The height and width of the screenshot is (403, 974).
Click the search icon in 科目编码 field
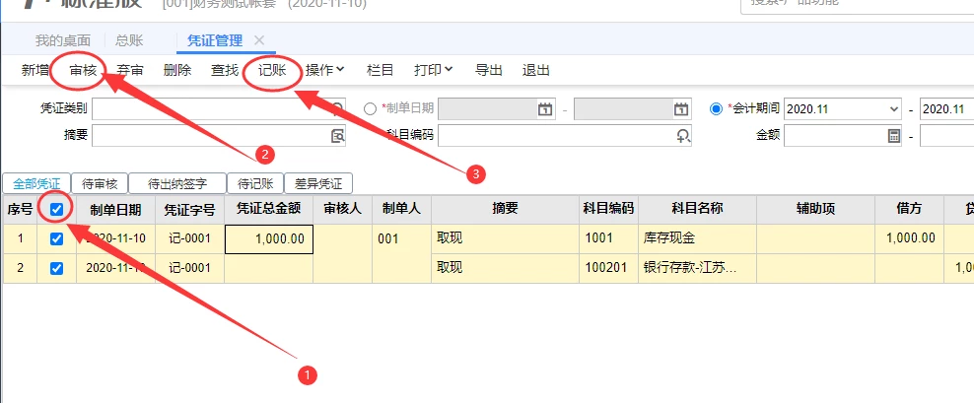point(682,136)
